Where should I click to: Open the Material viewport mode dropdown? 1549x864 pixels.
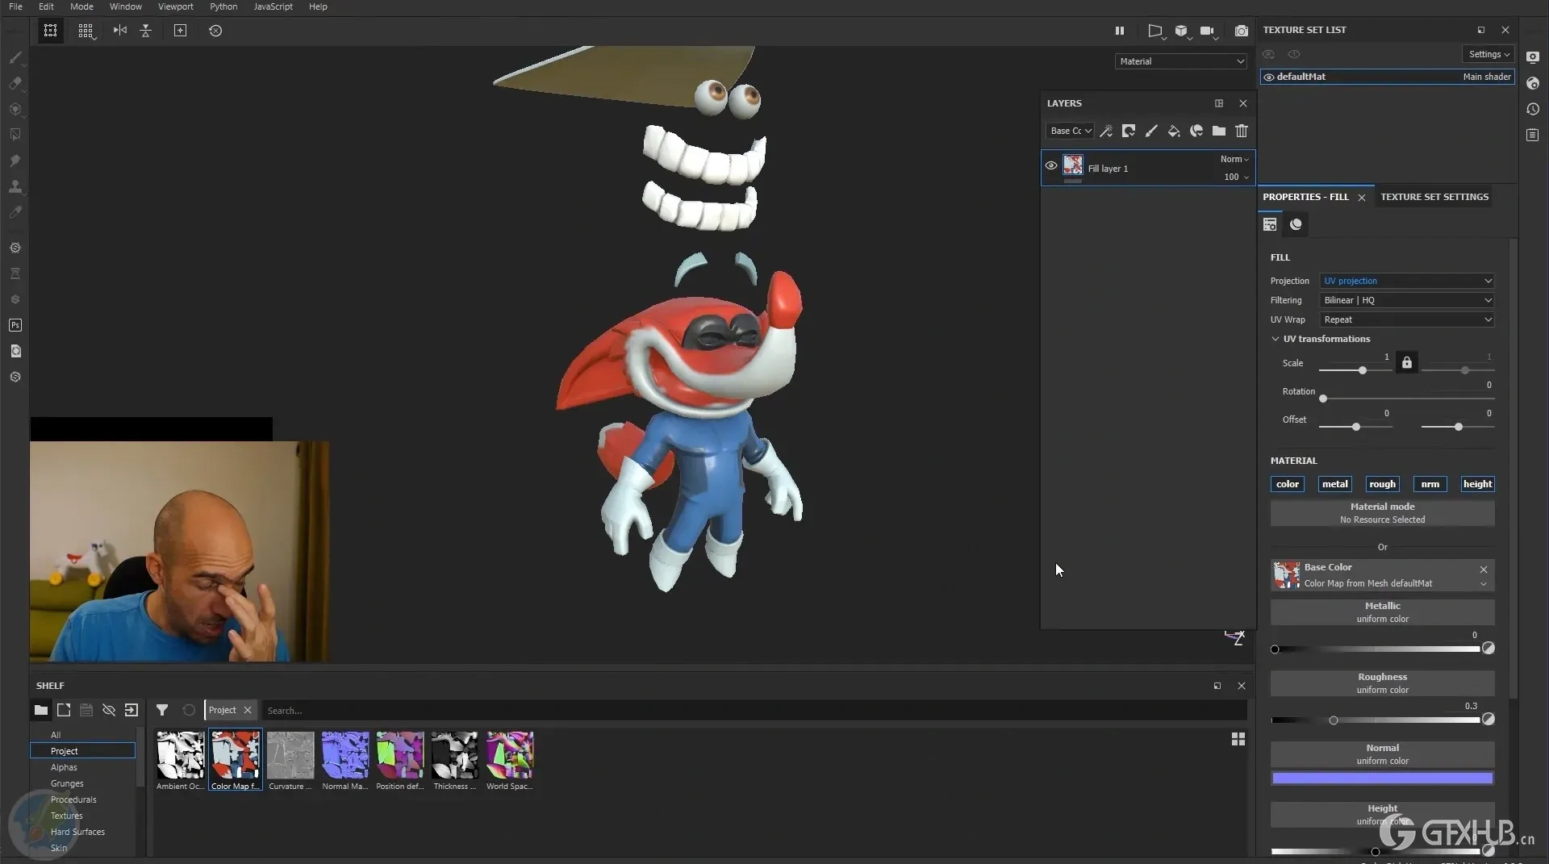coord(1180,61)
